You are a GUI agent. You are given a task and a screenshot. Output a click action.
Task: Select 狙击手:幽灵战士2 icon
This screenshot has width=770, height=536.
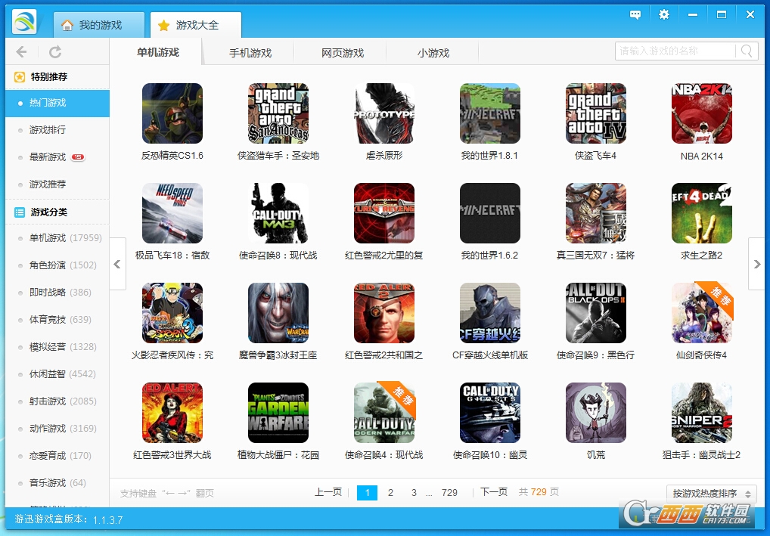702,413
